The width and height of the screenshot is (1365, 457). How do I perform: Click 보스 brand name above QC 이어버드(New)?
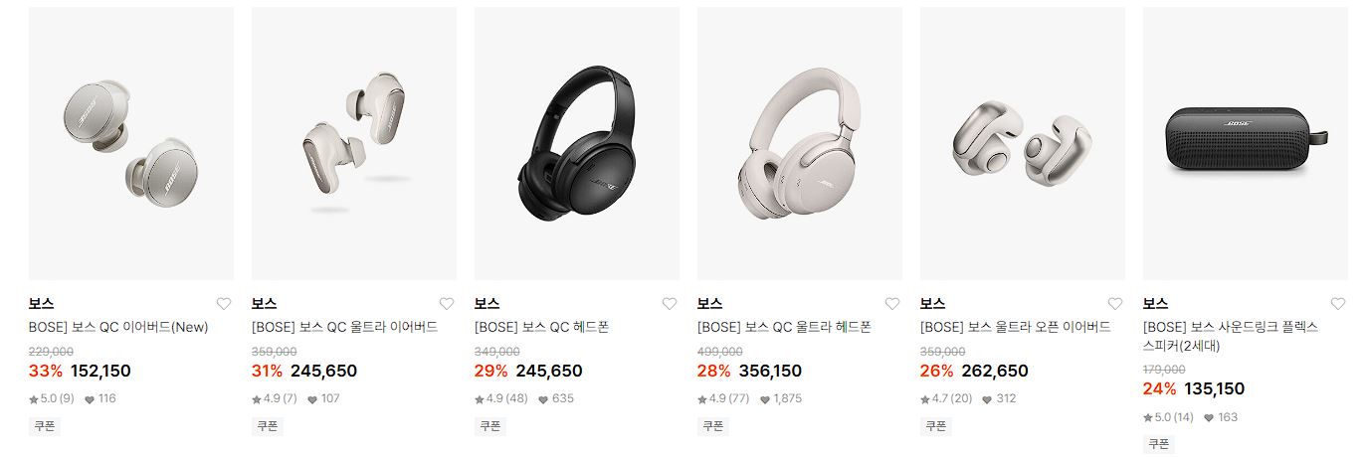41,304
